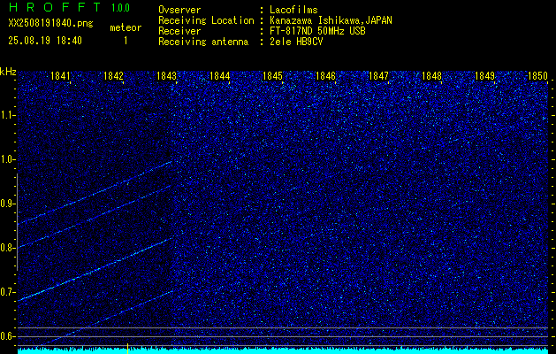Click the observer name Lacofilms
The image size is (556, 354).
[x=293, y=10]
